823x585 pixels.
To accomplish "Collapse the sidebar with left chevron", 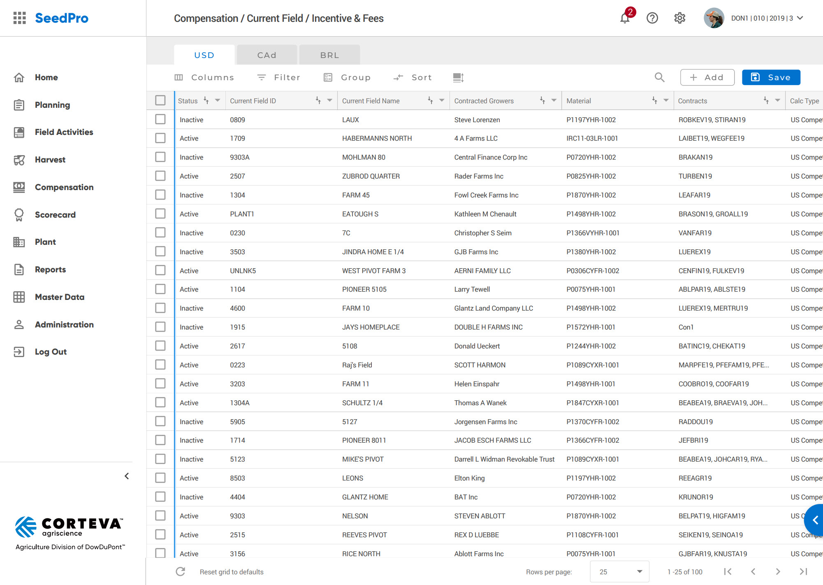I will [x=127, y=476].
